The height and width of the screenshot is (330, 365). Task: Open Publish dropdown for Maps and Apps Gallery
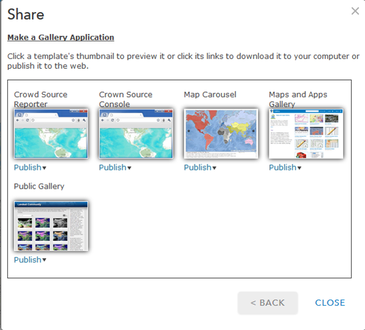click(285, 167)
